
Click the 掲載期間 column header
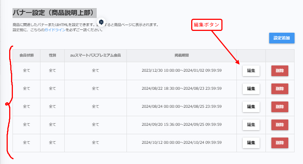point(181,56)
